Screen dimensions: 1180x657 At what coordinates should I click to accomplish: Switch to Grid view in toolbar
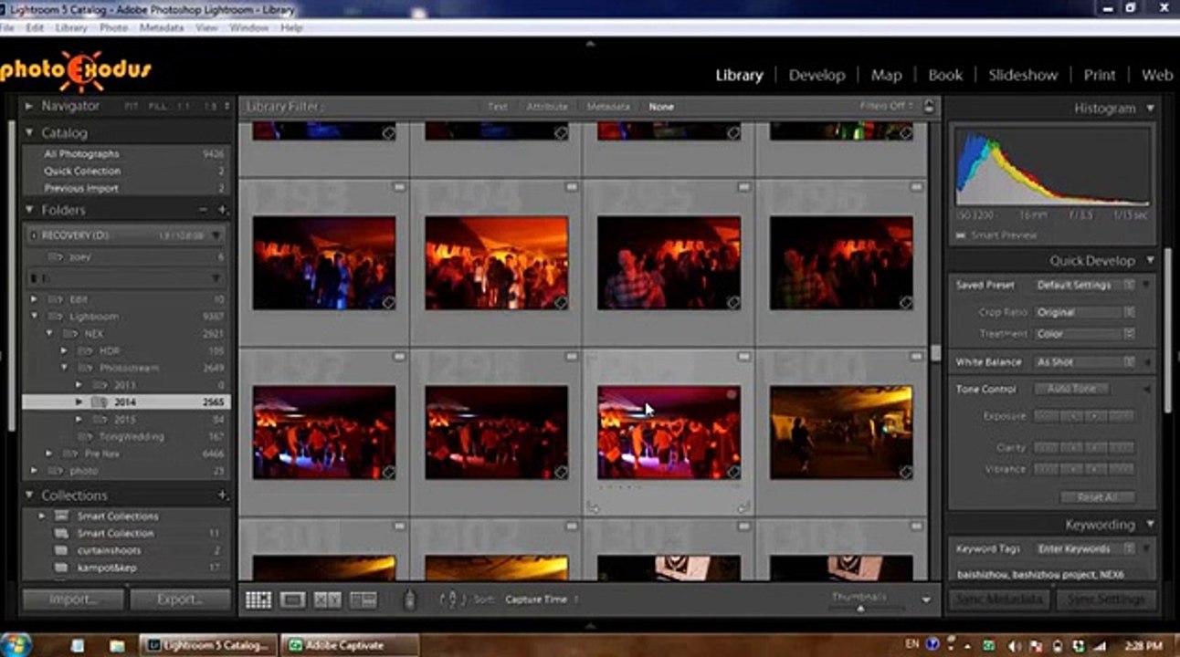pyautogui.click(x=258, y=600)
